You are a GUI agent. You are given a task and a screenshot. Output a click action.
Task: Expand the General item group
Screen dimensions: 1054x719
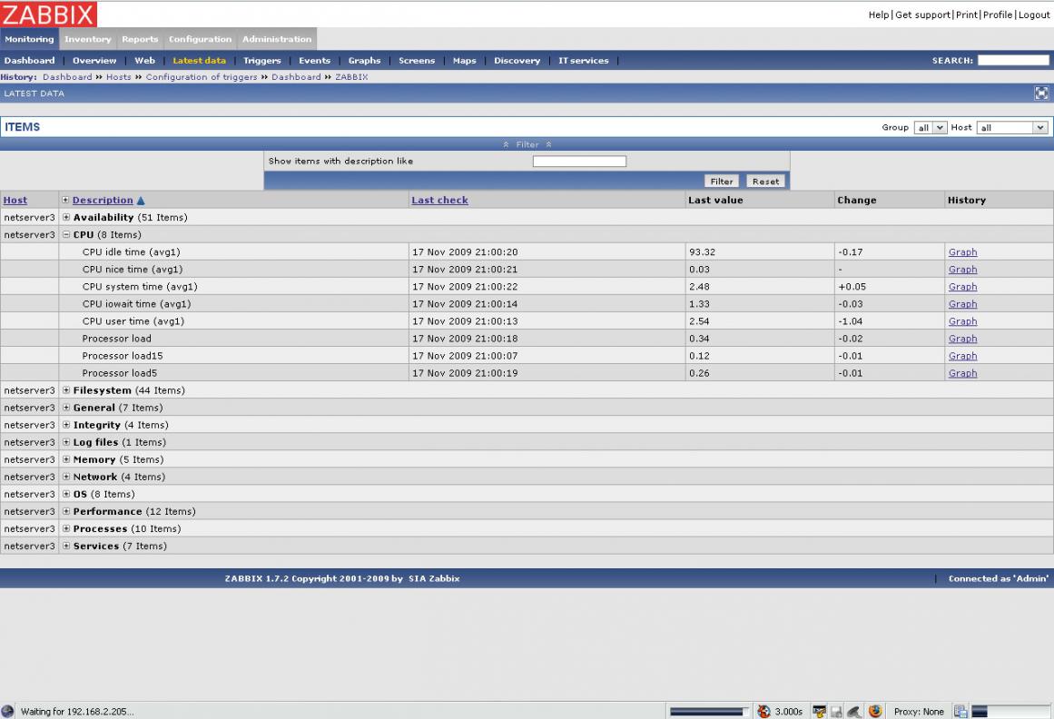66,408
